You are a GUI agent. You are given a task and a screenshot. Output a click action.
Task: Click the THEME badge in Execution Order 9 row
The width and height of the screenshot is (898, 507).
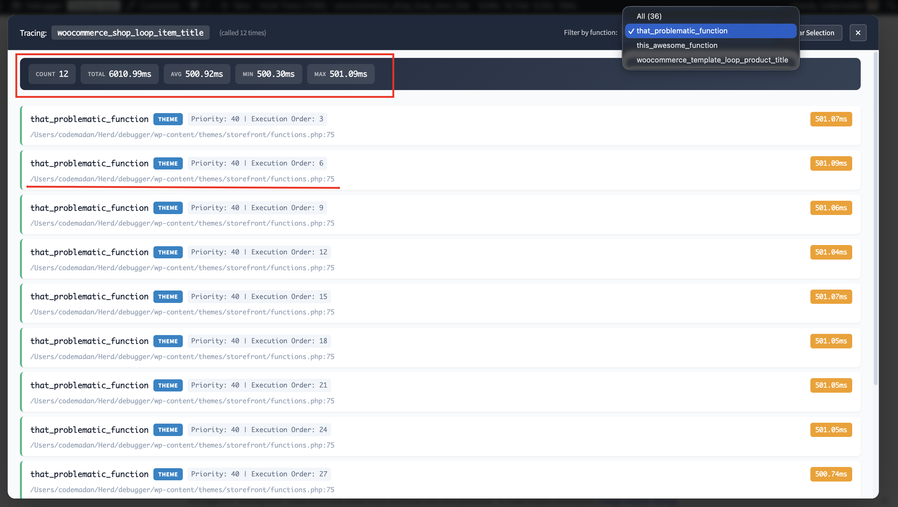pyautogui.click(x=168, y=208)
